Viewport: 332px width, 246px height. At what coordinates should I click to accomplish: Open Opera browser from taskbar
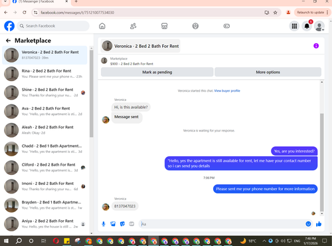(x=56, y=241)
